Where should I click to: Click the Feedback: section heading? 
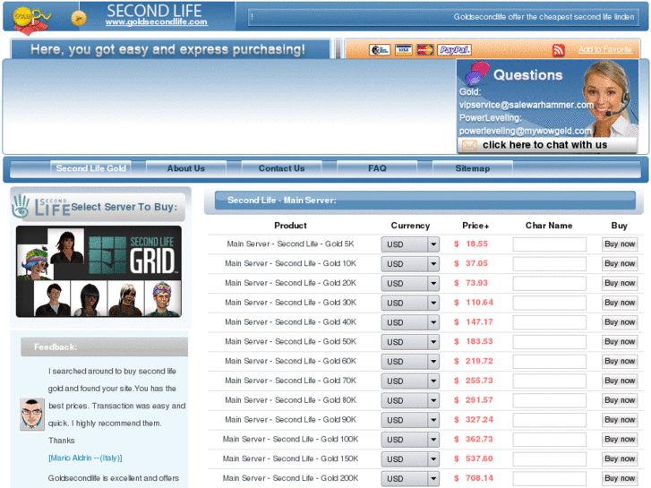click(x=56, y=347)
